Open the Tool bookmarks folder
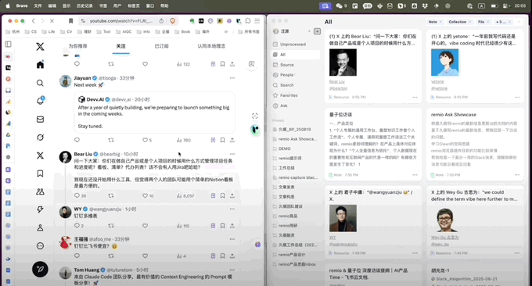This screenshot has width=532, height=286. pos(104,32)
